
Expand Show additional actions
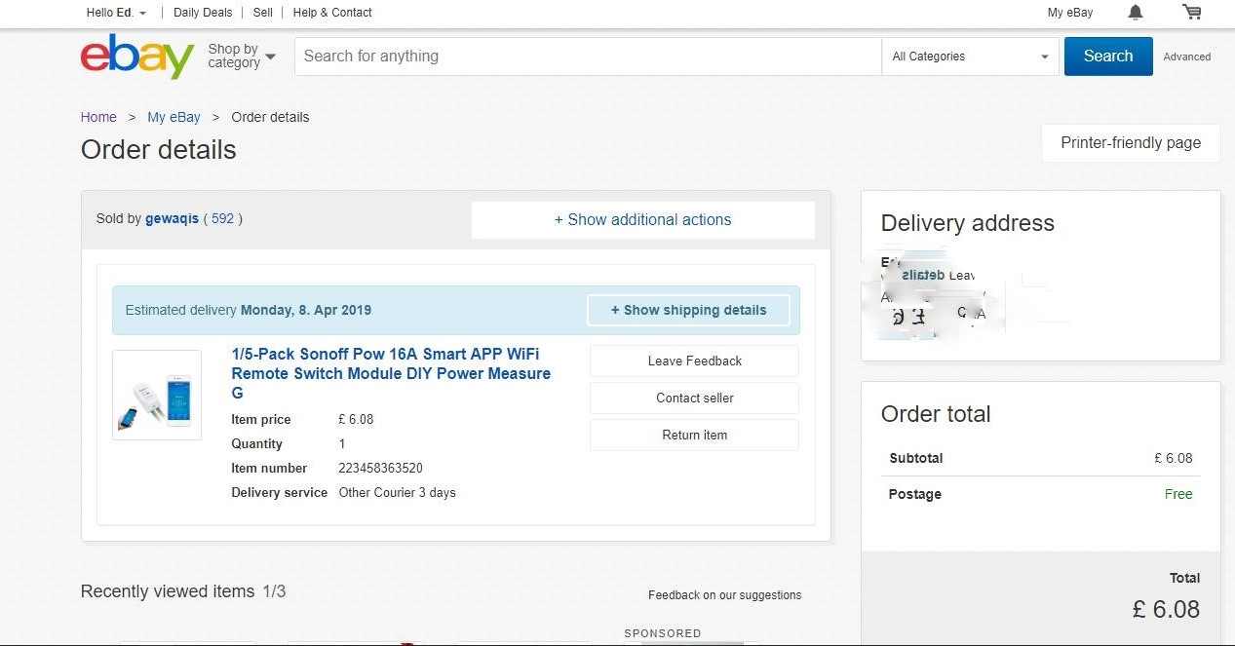pos(643,219)
